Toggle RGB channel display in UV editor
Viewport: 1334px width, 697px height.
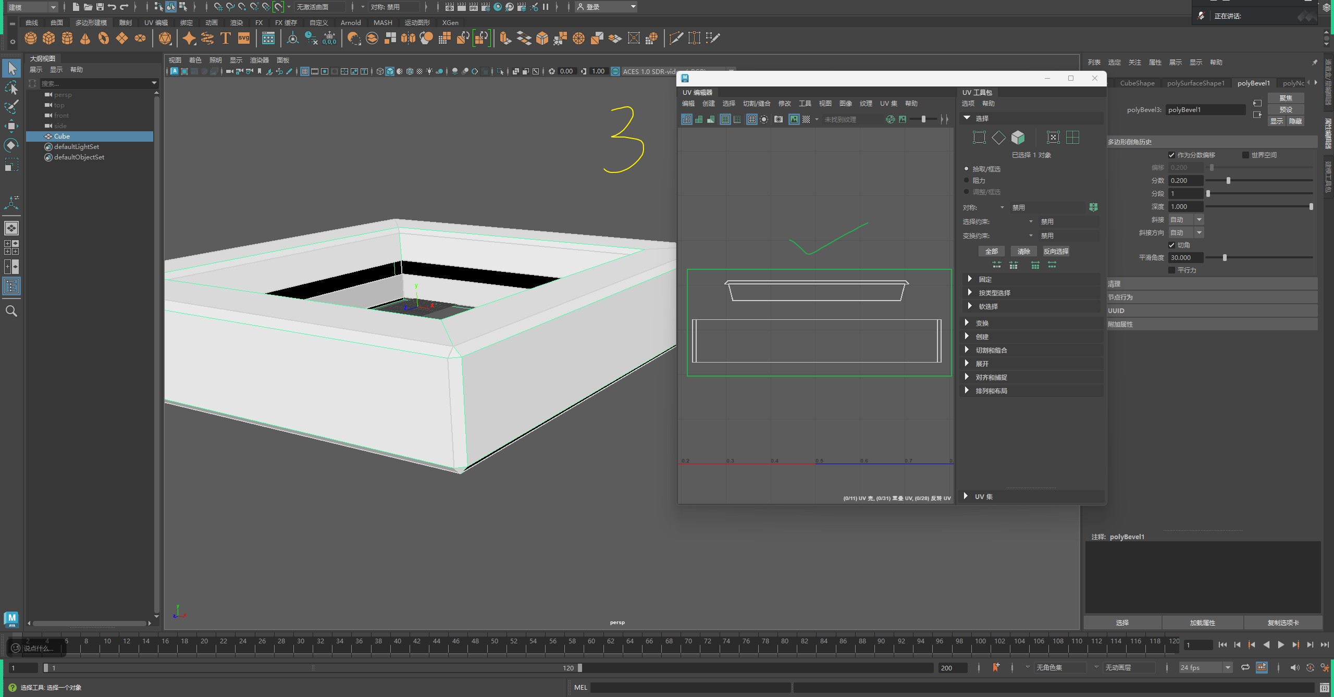891,119
